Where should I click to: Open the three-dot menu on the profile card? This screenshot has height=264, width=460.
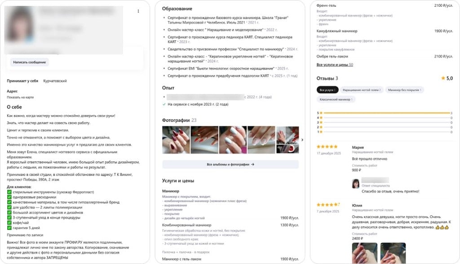tap(138, 10)
